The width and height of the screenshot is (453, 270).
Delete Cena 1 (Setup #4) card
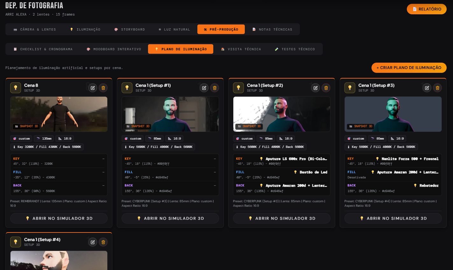pyautogui.click(x=103, y=242)
